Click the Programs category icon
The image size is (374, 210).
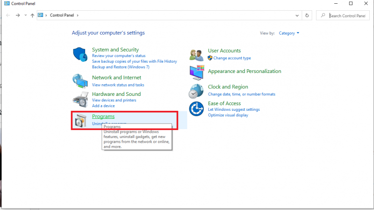81,121
